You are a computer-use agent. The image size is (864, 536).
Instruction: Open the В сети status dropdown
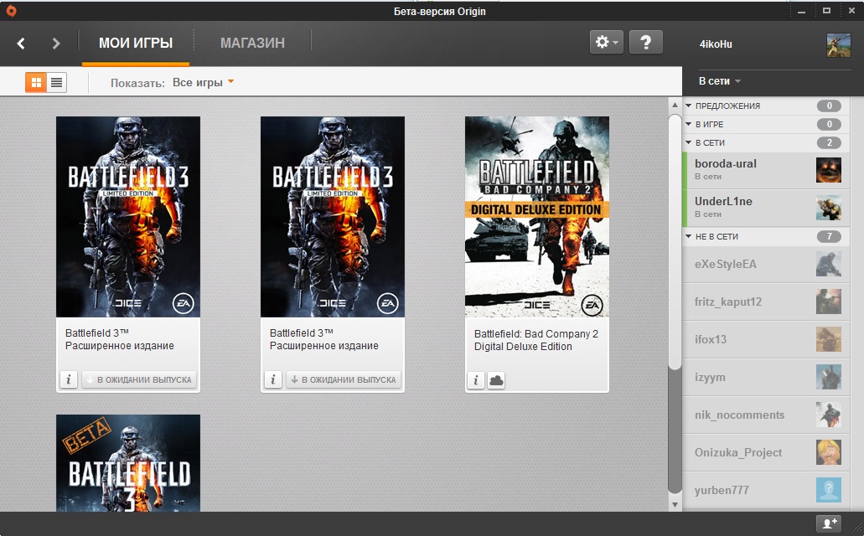(720, 81)
